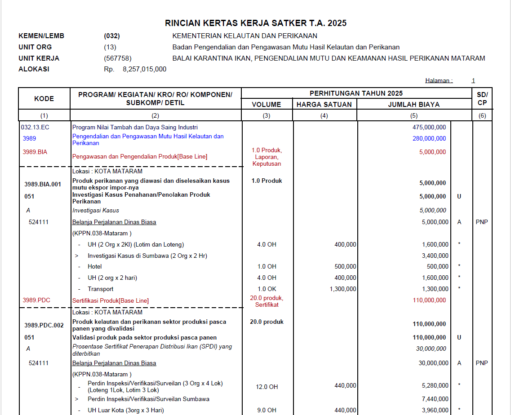Select the VOLUME column header
The image size is (511, 415).
[267, 105]
